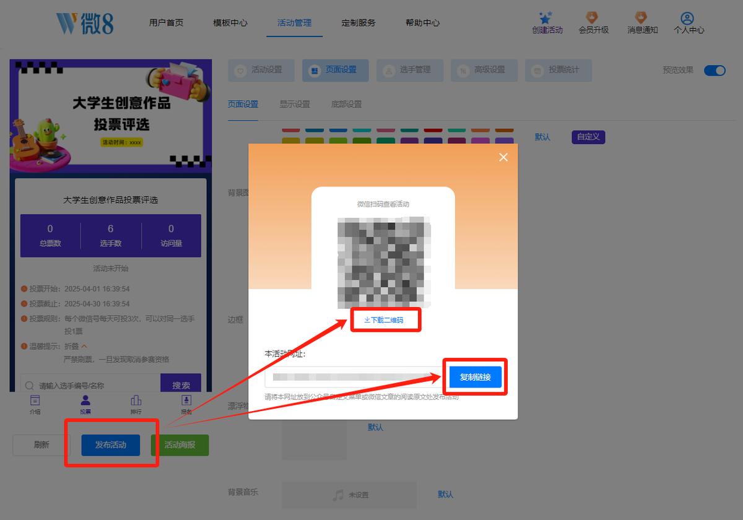Click the 微8 site logo
This screenshot has width=743, height=520.
point(85,22)
